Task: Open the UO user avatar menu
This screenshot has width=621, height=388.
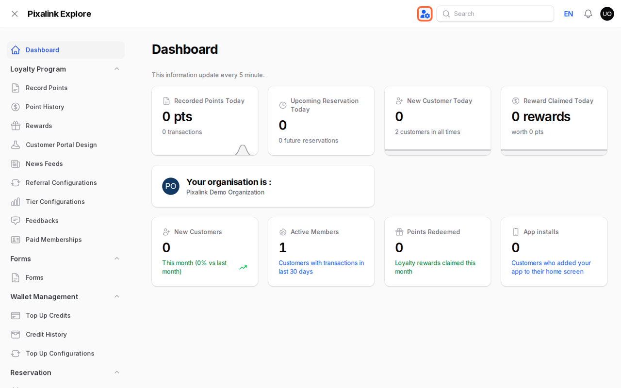Action: click(607, 14)
